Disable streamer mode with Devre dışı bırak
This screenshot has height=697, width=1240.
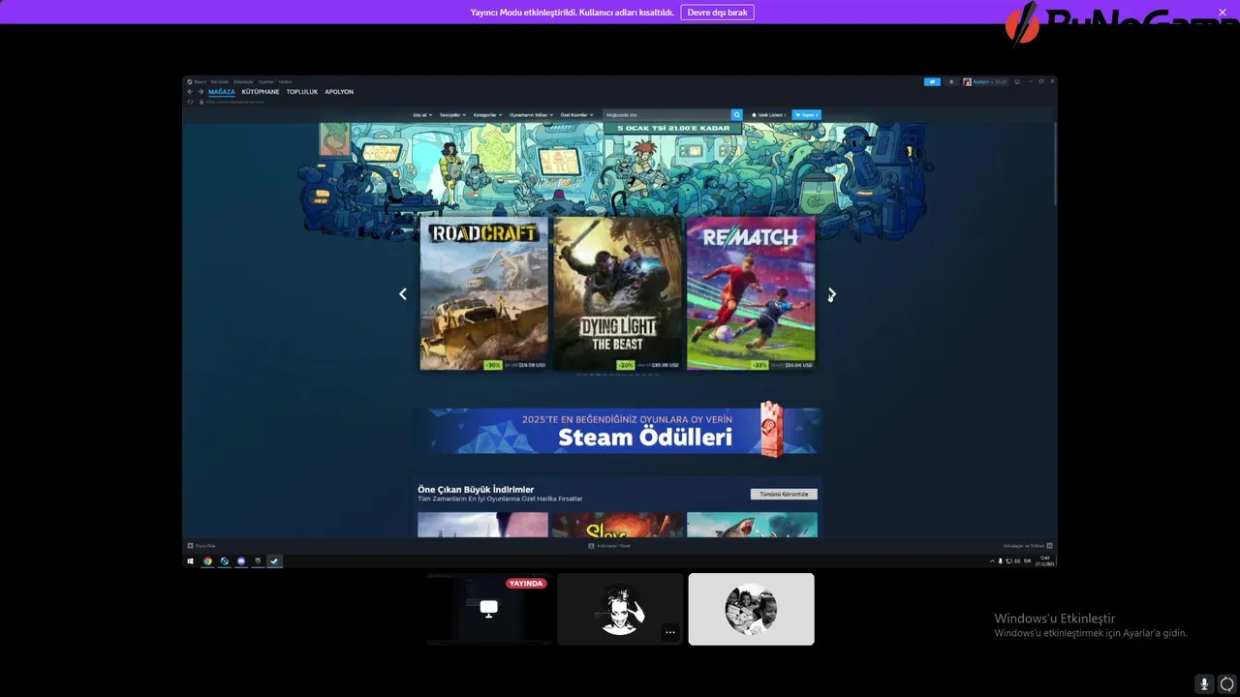coord(717,13)
